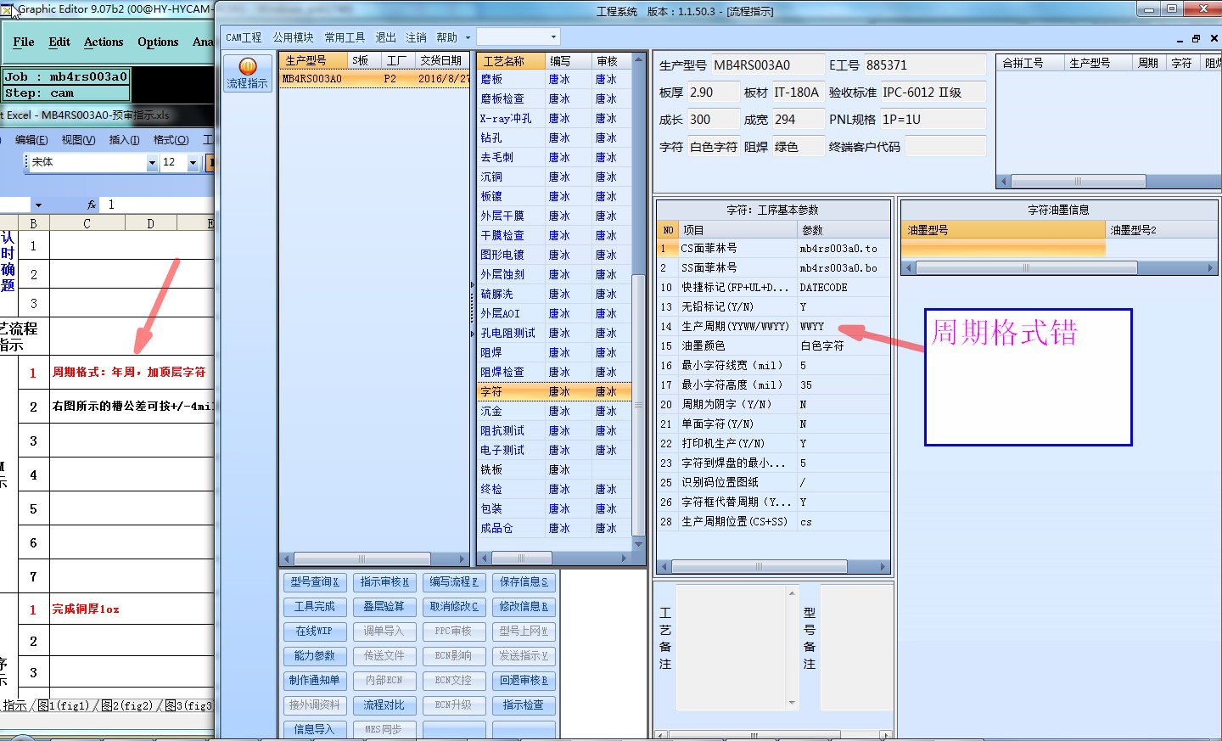Click the 图1(fig1) sheet tab in Excel
Screen dimensions: 1222x741
pos(65,705)
